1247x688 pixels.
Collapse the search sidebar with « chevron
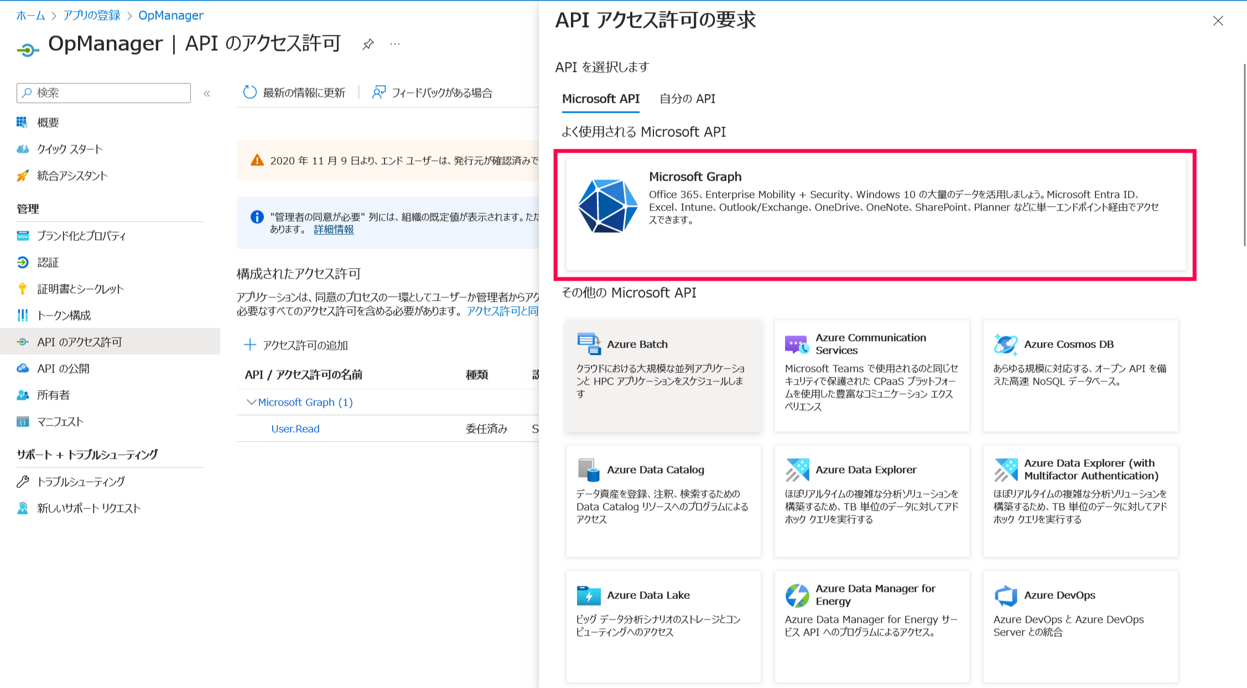(207, 93)
